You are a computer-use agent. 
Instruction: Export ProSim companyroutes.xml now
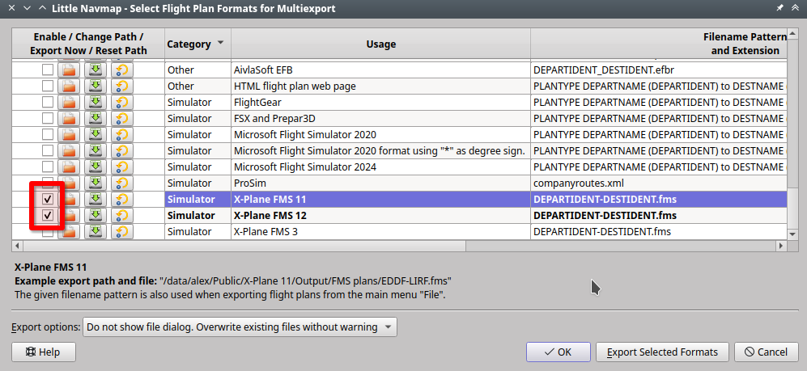click(x=95, y=183)
